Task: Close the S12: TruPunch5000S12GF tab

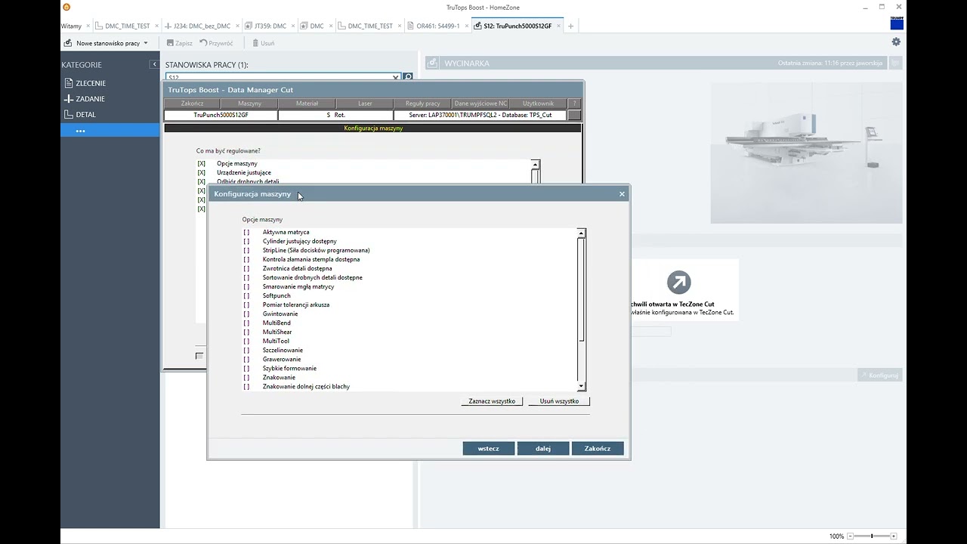Action: point(559,26)
